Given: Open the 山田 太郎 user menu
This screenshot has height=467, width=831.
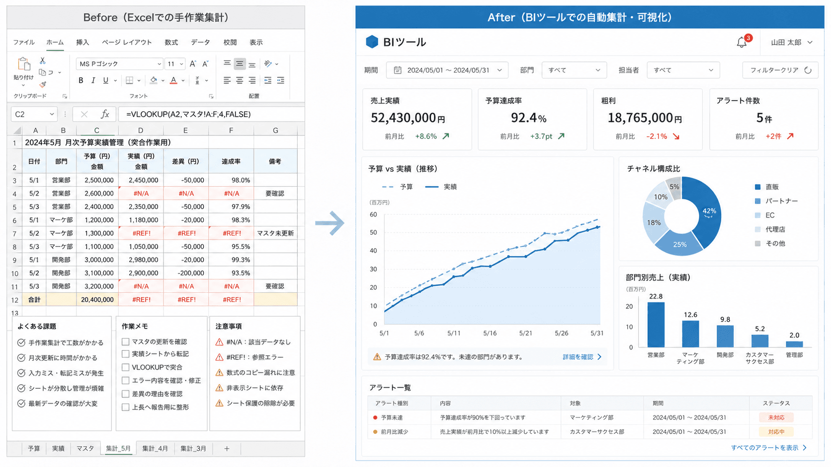Looking at the screenshot, I should (x=792, y=43).
